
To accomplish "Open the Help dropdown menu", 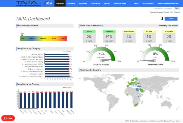I will coord(137,3).
